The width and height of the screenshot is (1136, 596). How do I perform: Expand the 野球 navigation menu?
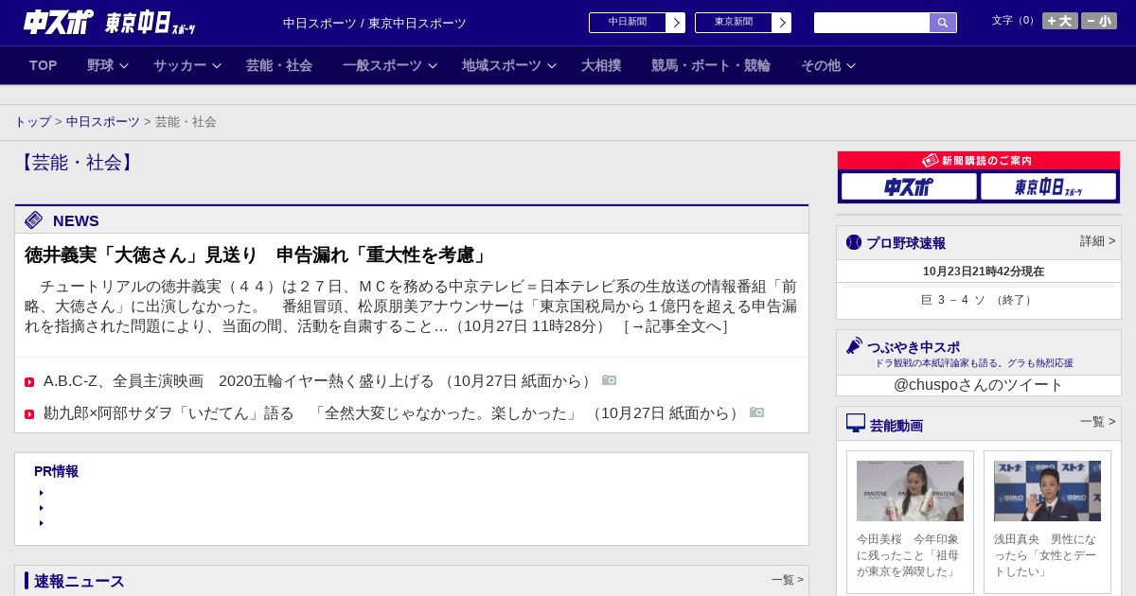[108, 65]
